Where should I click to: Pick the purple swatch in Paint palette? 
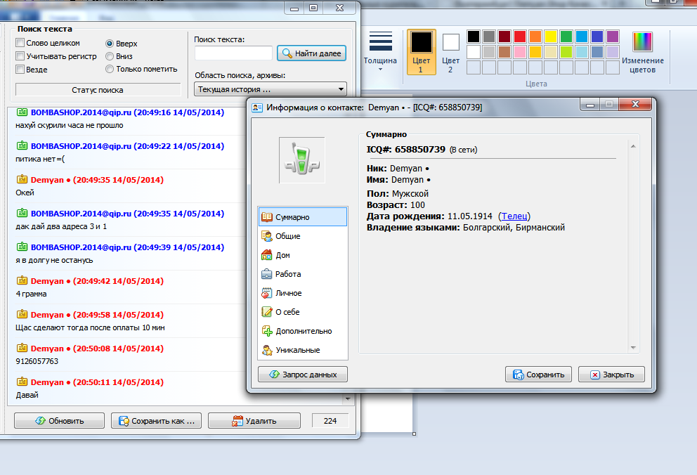point(613,37)
